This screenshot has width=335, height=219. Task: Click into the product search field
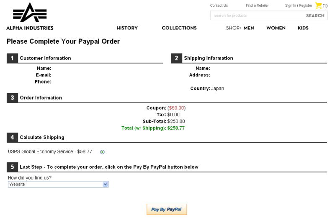258,16
